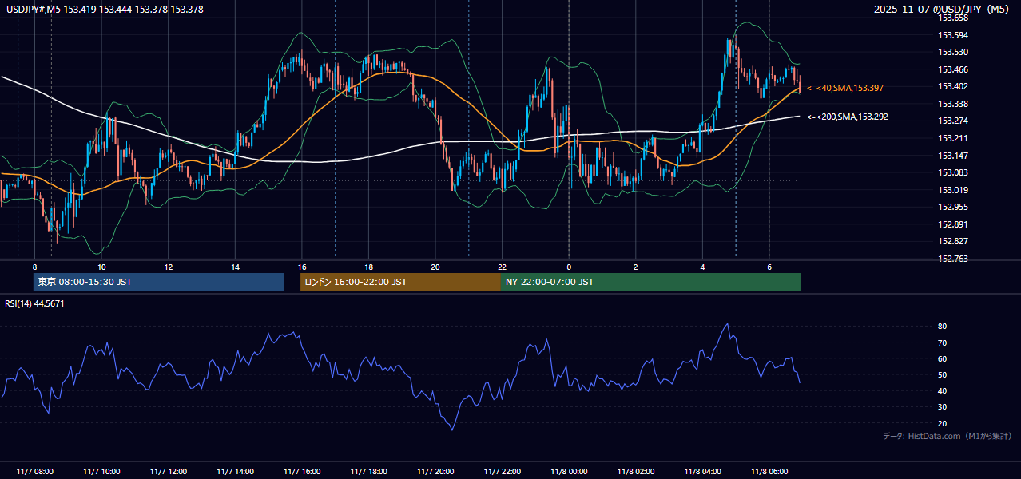Image resolution: width=1021 pixels, height=479 pixels.
Task: Click price axis label 152.891
Action: [x=953, y=224]
